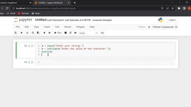Open the browser profile avatar

(189, 8)
